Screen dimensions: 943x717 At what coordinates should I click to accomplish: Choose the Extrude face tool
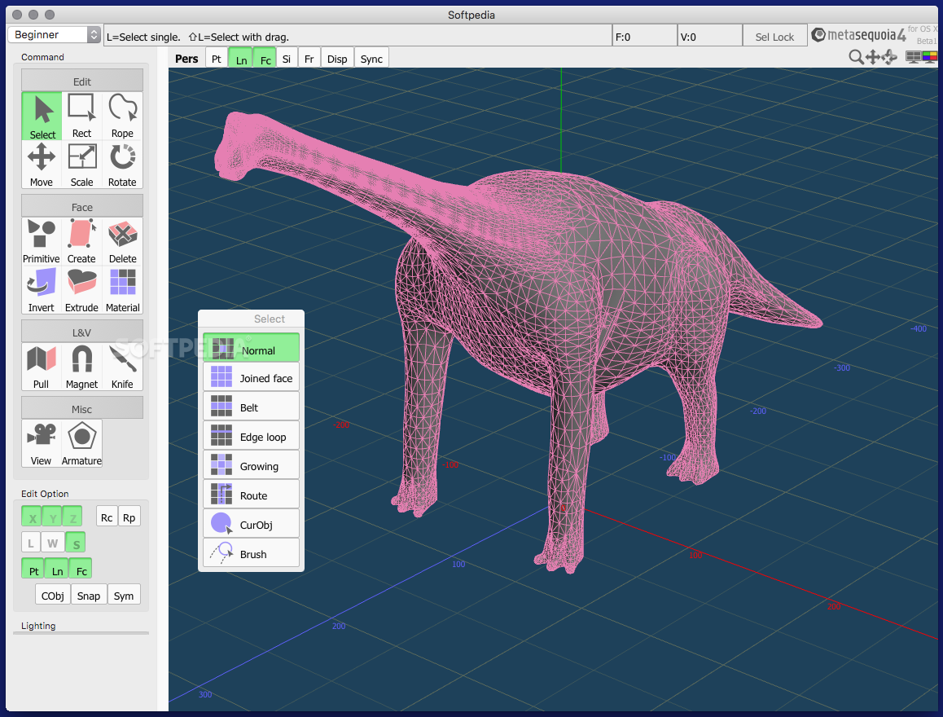click(x=81, y=290)
